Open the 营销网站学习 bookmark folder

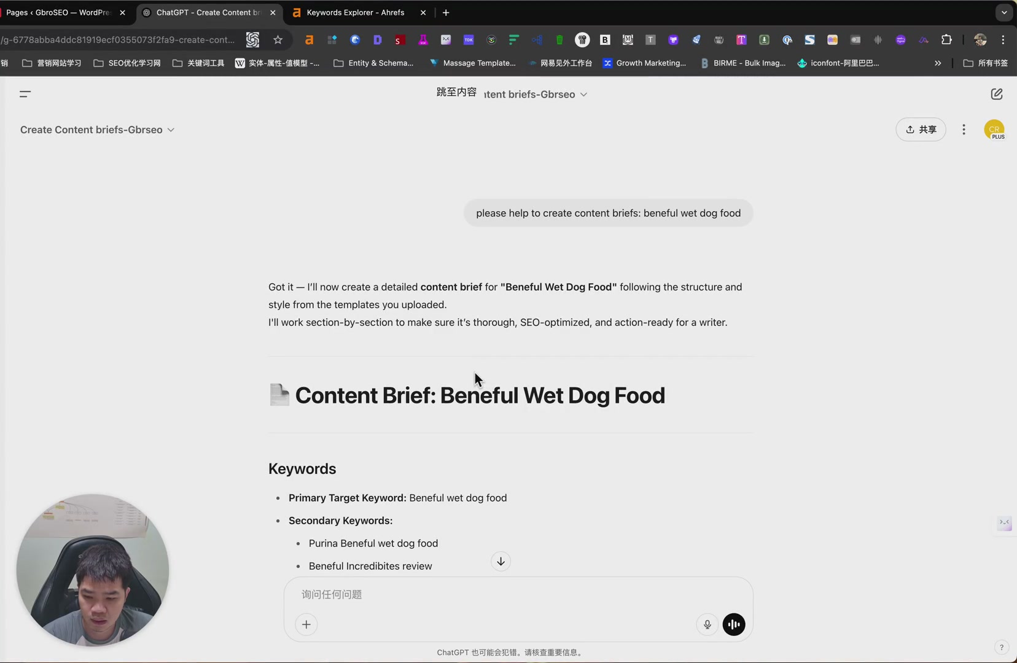pyautogui.click(x=52, y=63)
